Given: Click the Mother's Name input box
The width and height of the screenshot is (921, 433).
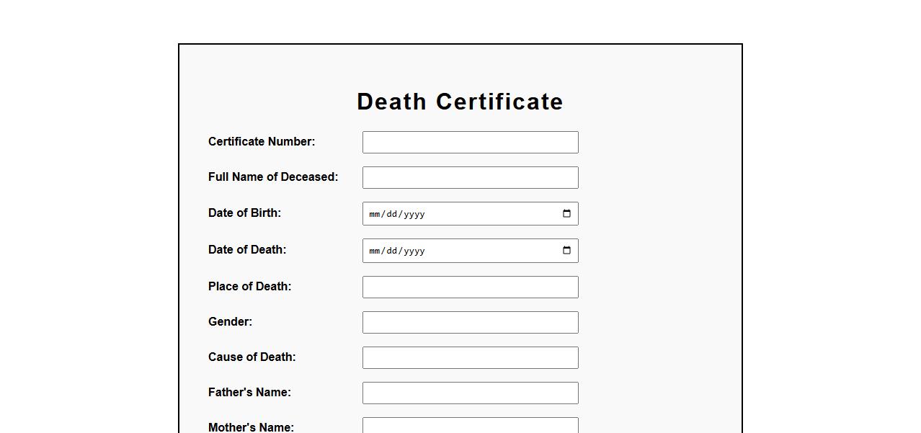Looking at the screenshot, I should [x=470, y=426].
